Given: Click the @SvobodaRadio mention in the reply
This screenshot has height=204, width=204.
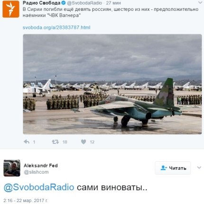Looking at the screenshot, I should 39,187.
